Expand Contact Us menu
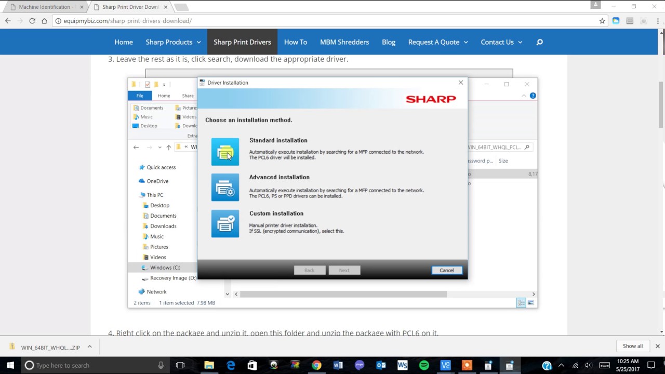 point(501,42)
